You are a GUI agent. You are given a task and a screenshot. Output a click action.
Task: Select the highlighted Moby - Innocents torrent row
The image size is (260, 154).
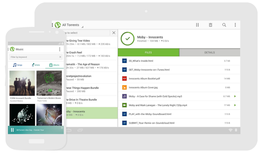[91, 113]
